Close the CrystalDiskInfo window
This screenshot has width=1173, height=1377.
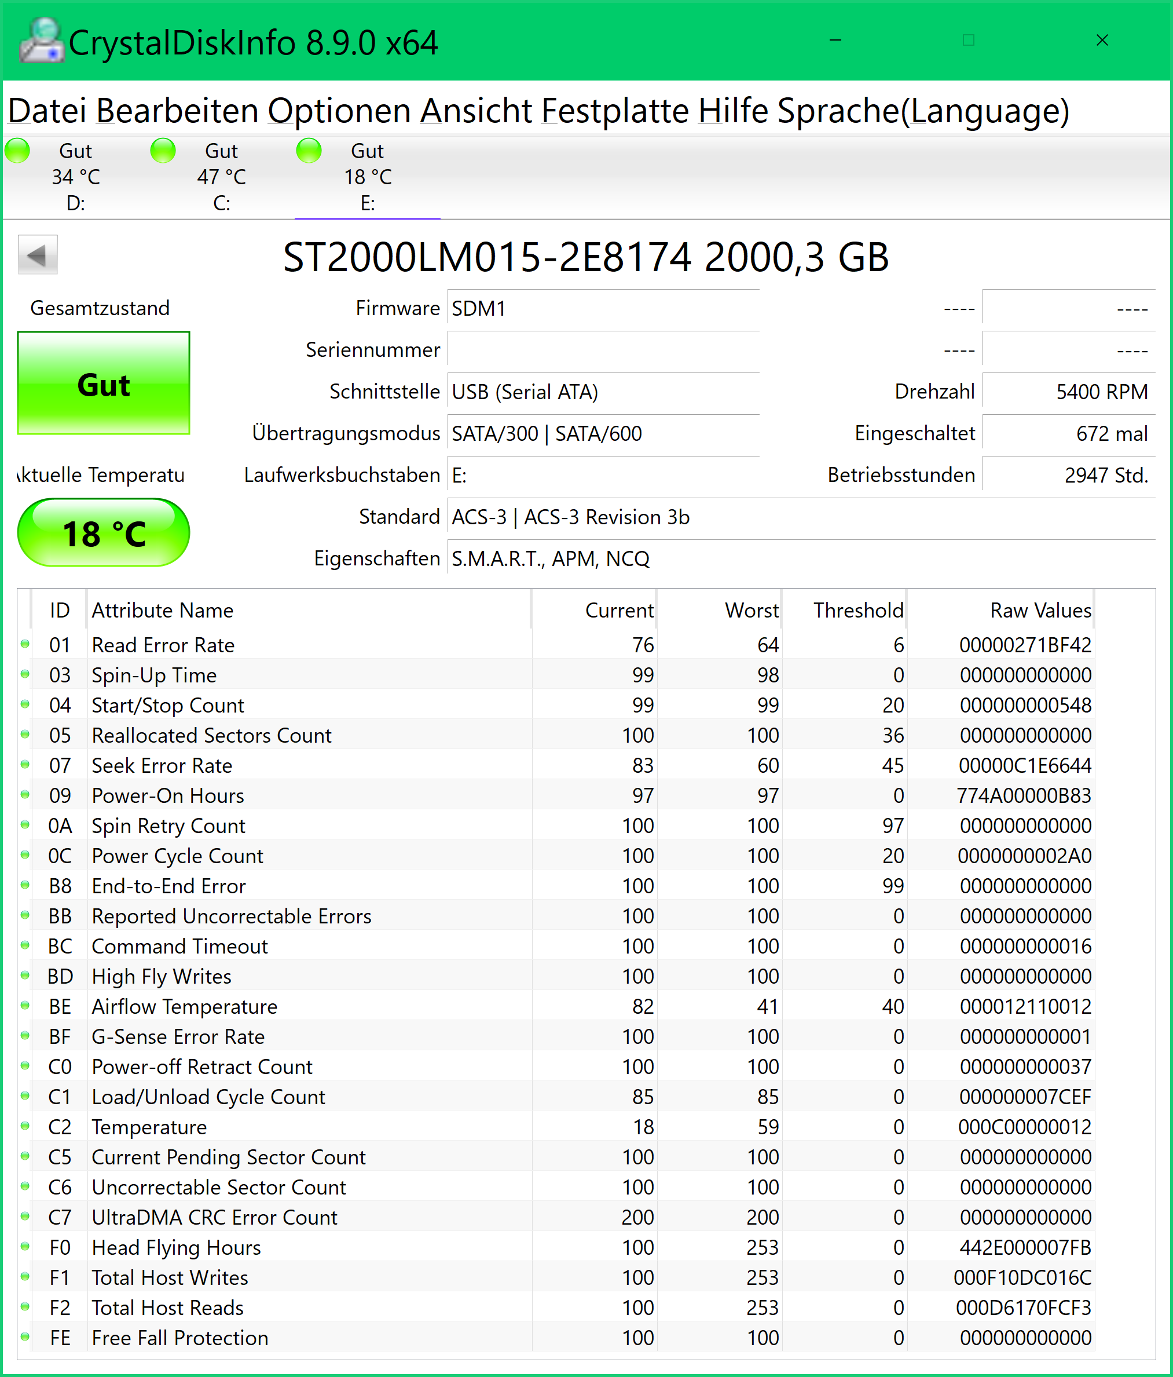coord(1102,40)
